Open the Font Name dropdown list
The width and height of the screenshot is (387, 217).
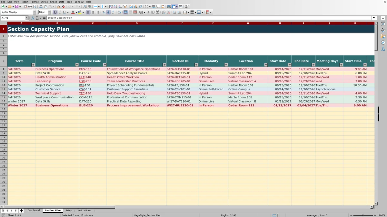tap(34, 12)
